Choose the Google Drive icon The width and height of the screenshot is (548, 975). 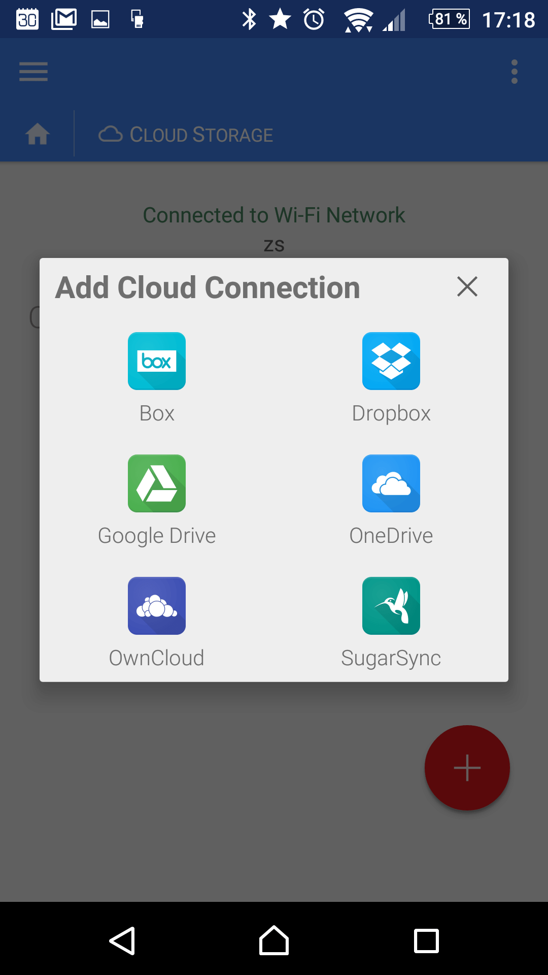coord(157,483)
